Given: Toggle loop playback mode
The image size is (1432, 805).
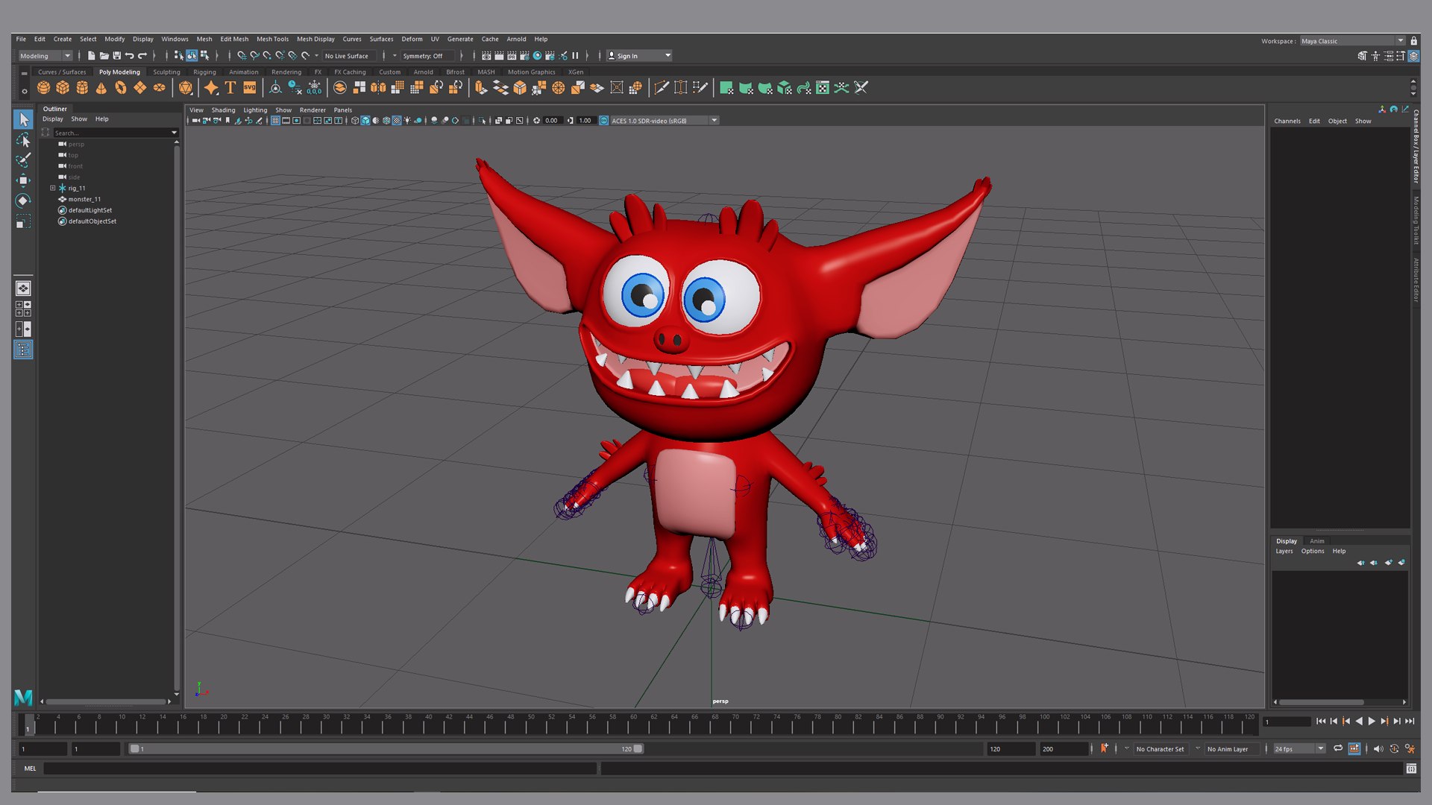Looking at the screenshot, I should click(x=1338, y=748).
